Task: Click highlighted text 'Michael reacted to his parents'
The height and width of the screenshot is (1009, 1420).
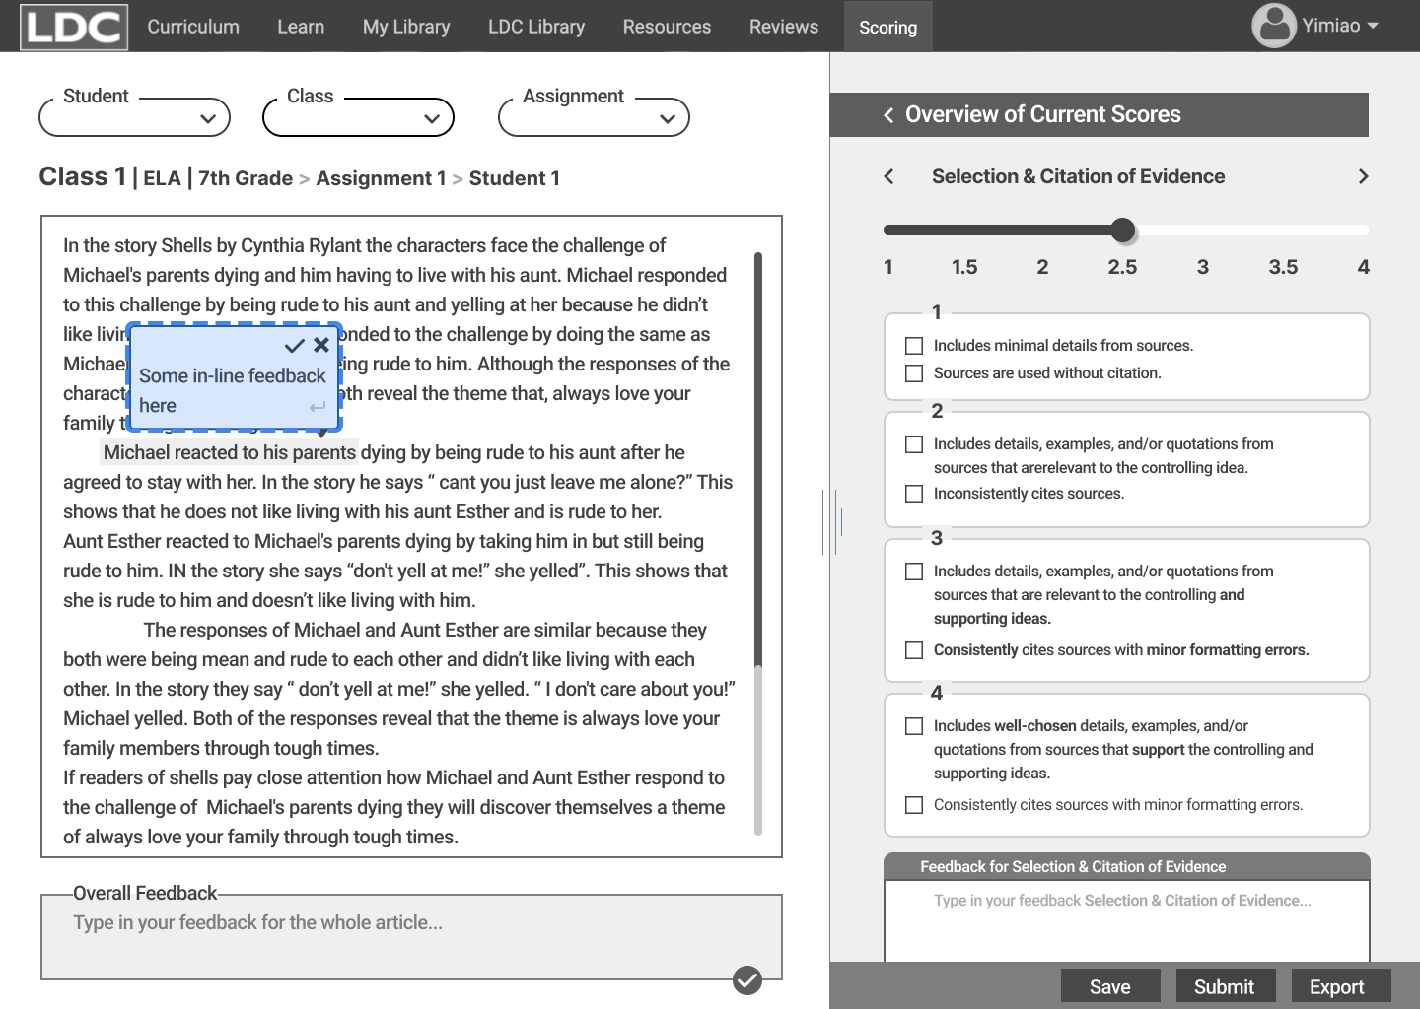Action: 229,452
